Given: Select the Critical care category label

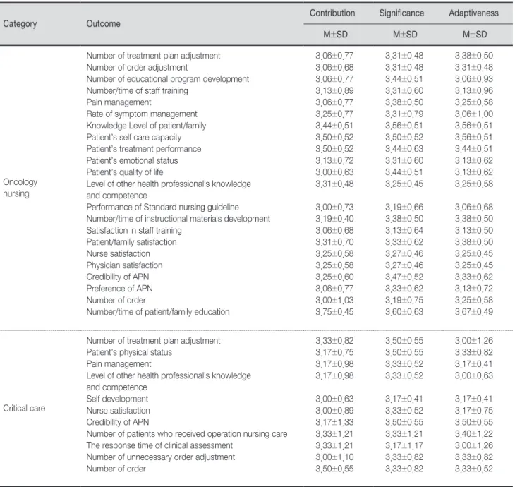Looking at the screenshot, I should (24, 408).
